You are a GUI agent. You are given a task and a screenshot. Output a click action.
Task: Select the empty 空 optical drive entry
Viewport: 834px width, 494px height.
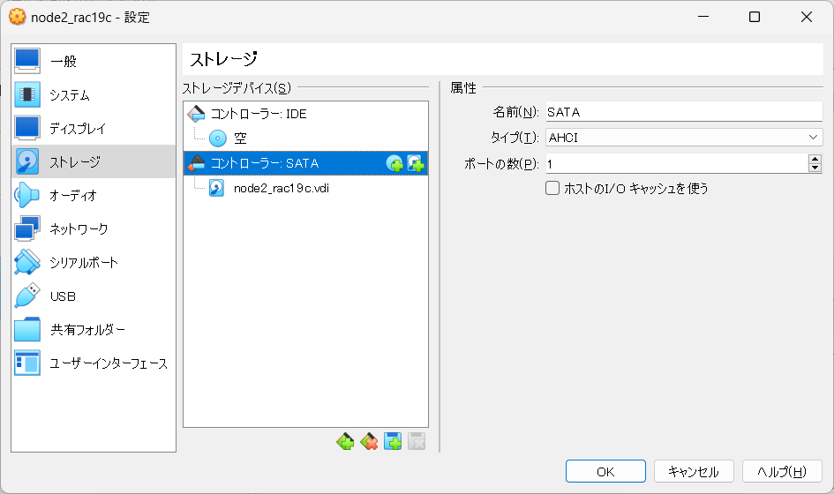306,138
